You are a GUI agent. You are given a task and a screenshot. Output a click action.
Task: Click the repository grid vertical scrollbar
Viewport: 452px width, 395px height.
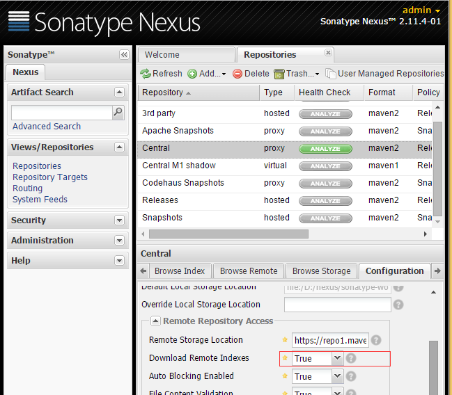pos(437,168)
